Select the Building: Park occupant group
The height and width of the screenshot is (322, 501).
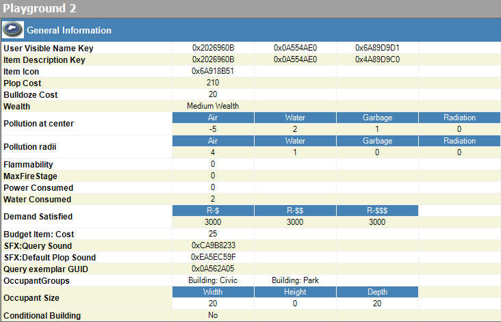(295, 280)
